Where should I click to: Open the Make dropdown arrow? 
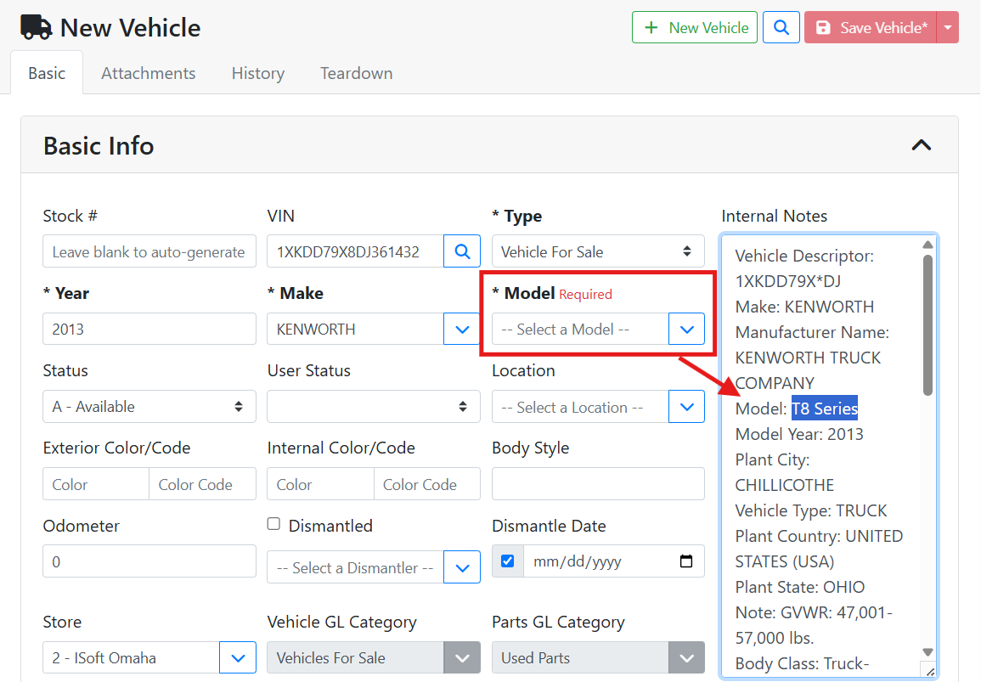click(x=462, y=329)
